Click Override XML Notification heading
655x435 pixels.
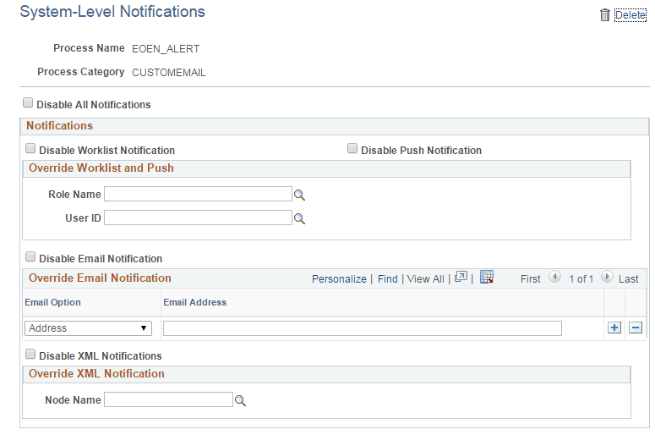[96, 374]
